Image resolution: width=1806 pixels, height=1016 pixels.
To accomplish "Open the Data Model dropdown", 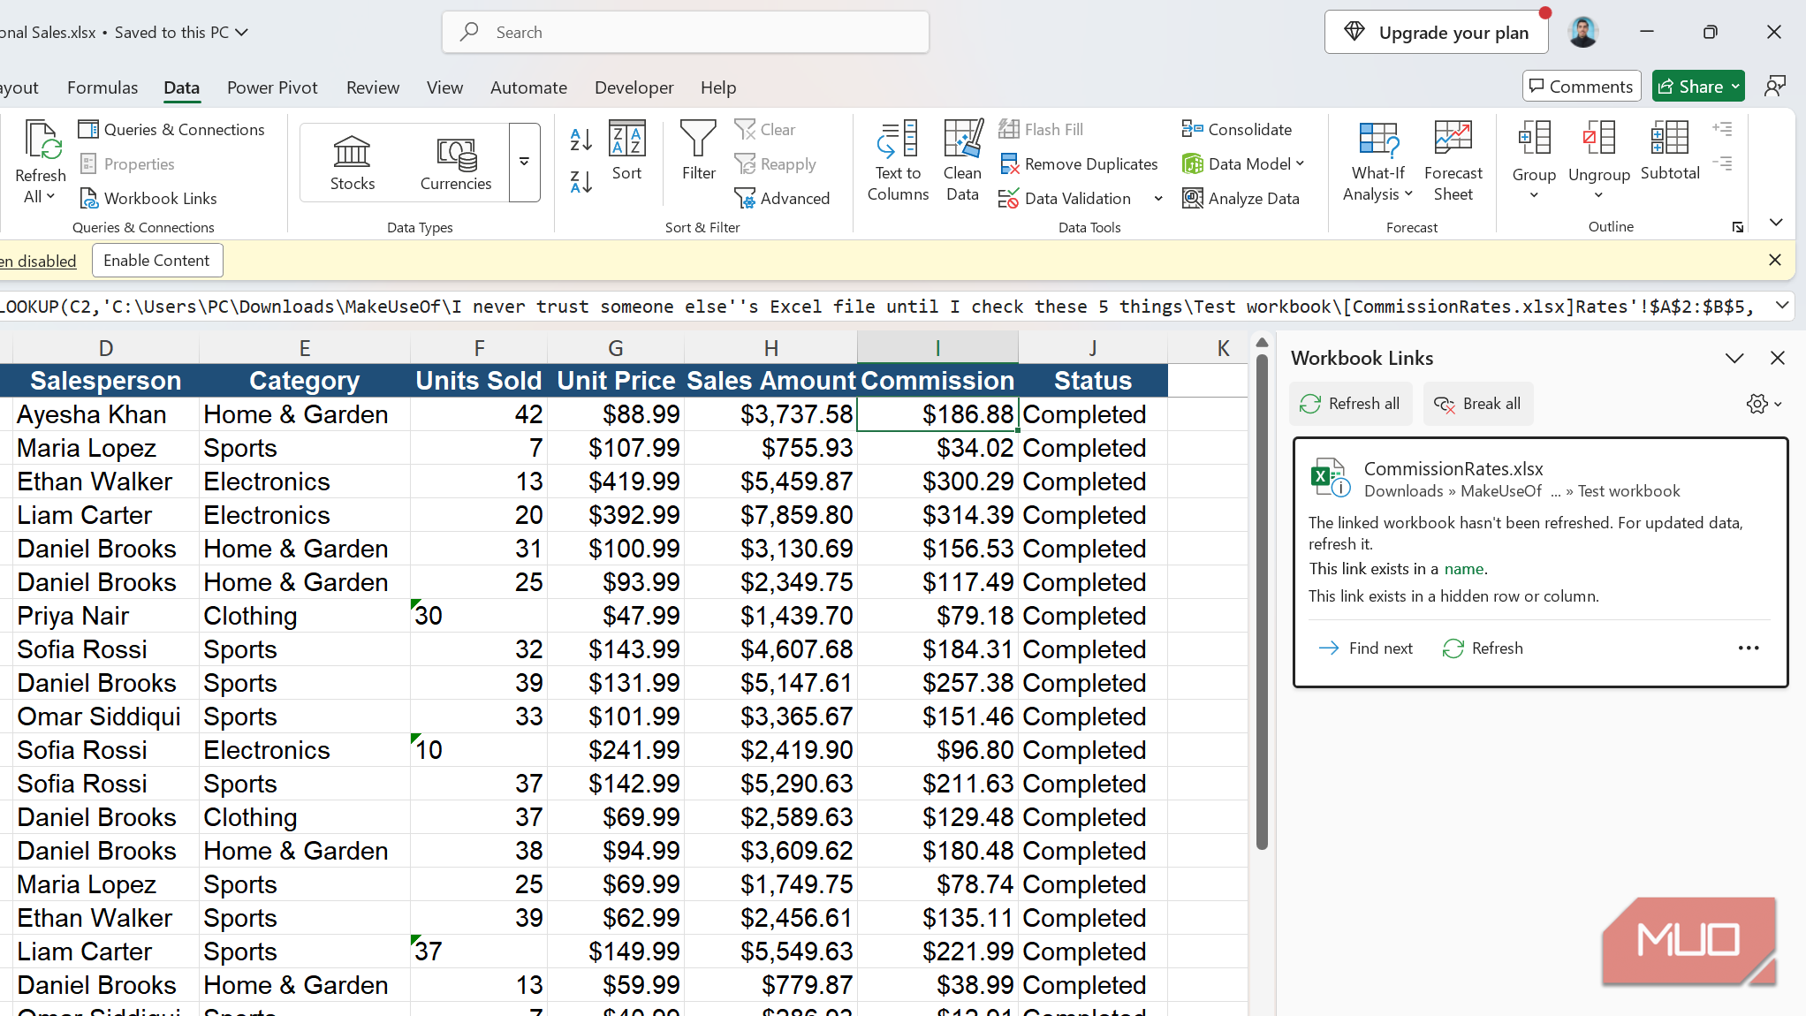I will click(x=1243, y=164).
